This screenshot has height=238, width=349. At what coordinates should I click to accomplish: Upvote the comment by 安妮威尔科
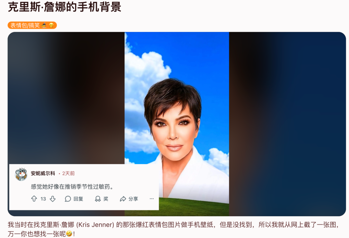[34, 199]
